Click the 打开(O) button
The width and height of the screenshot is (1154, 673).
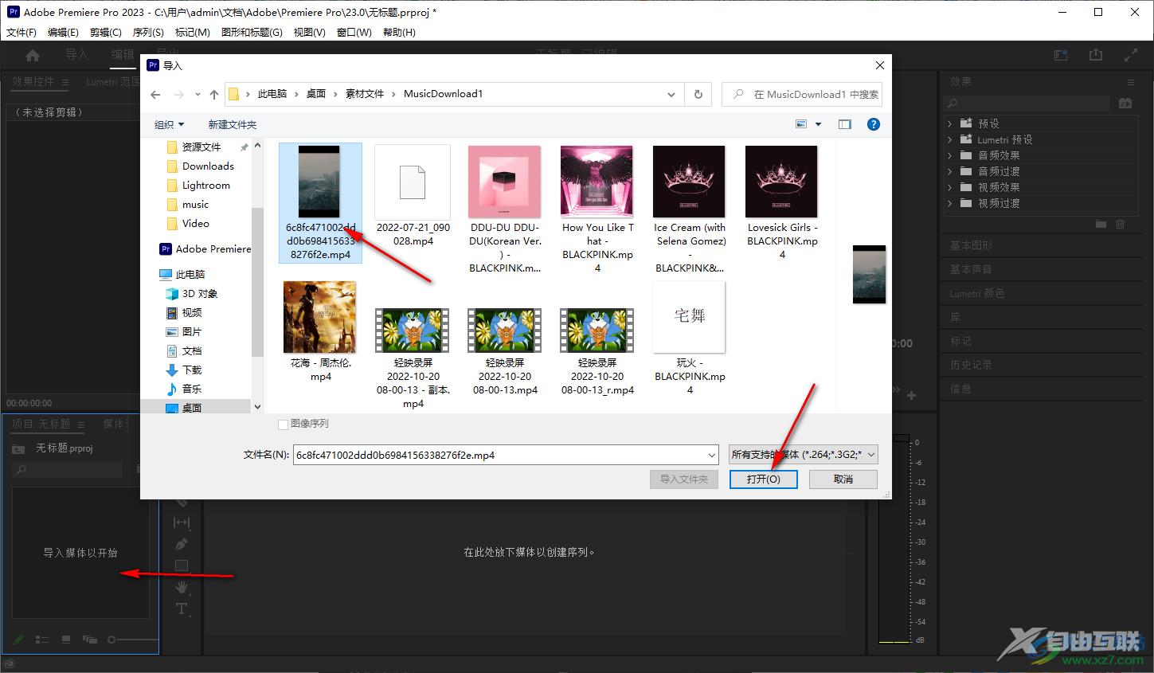pyautogui.click(x=763, y=479)
